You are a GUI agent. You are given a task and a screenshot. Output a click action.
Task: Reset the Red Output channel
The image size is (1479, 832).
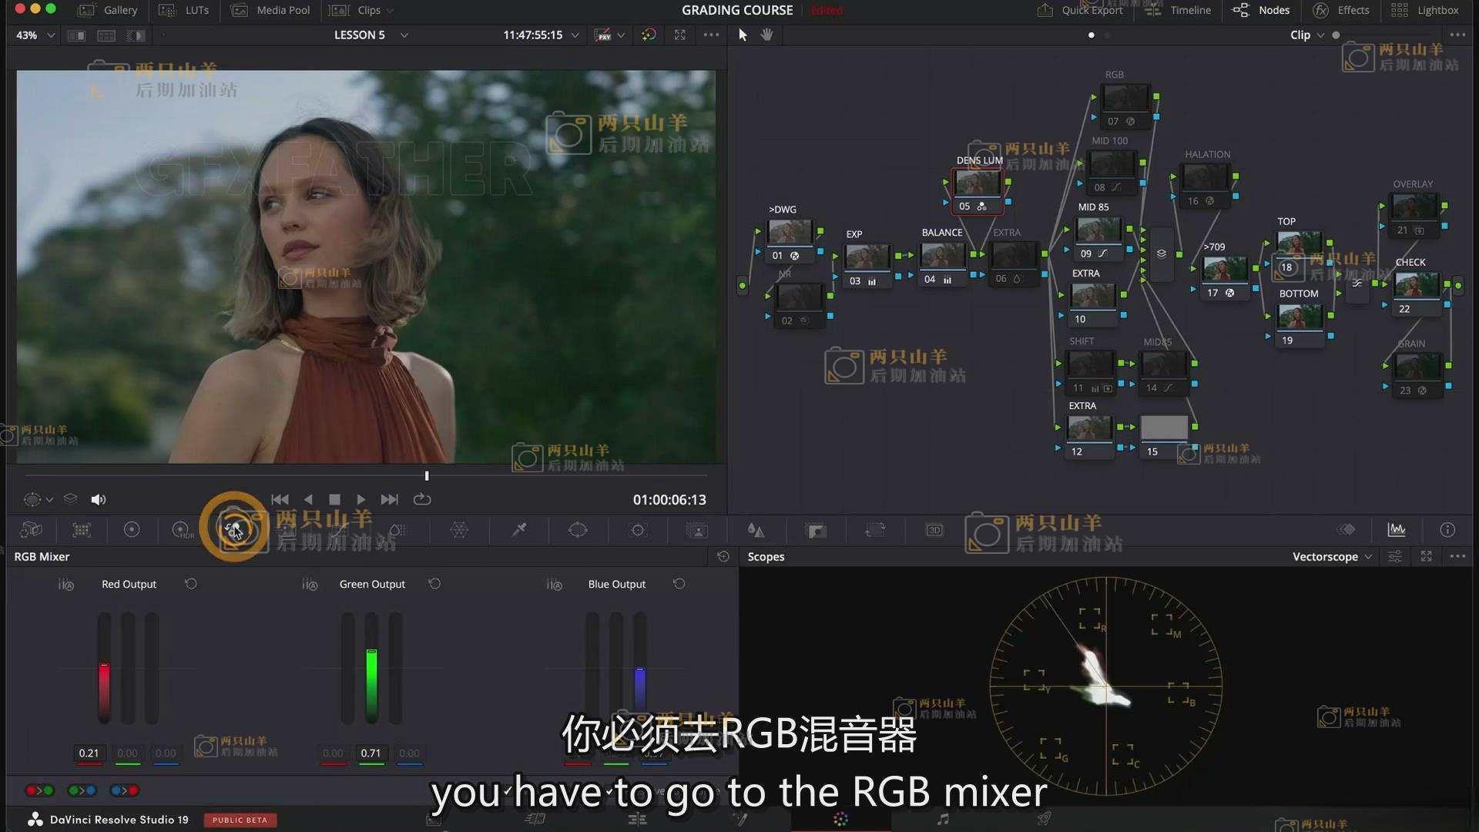click(x=191, y=584)
